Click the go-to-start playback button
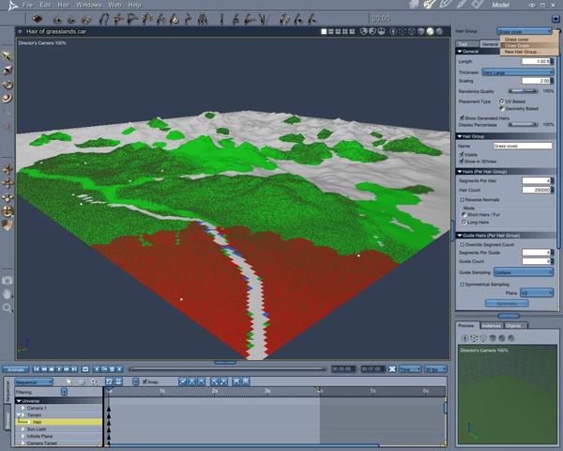 (37, 369)
